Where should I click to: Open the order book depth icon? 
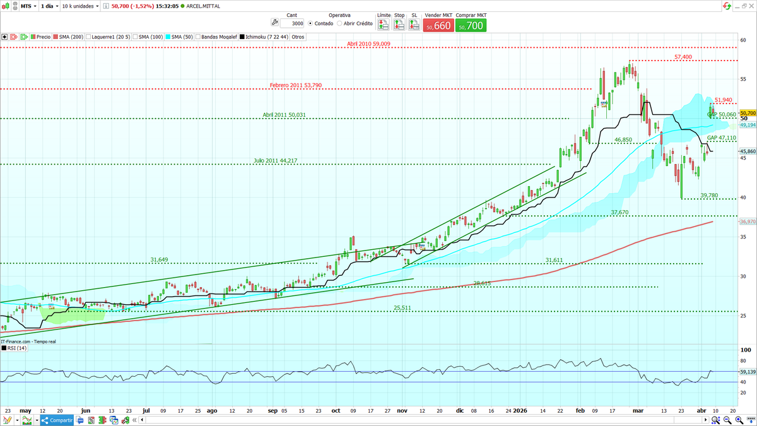coord(102,420)
